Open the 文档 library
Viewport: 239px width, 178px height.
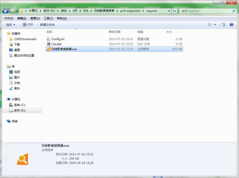[17, 83]
